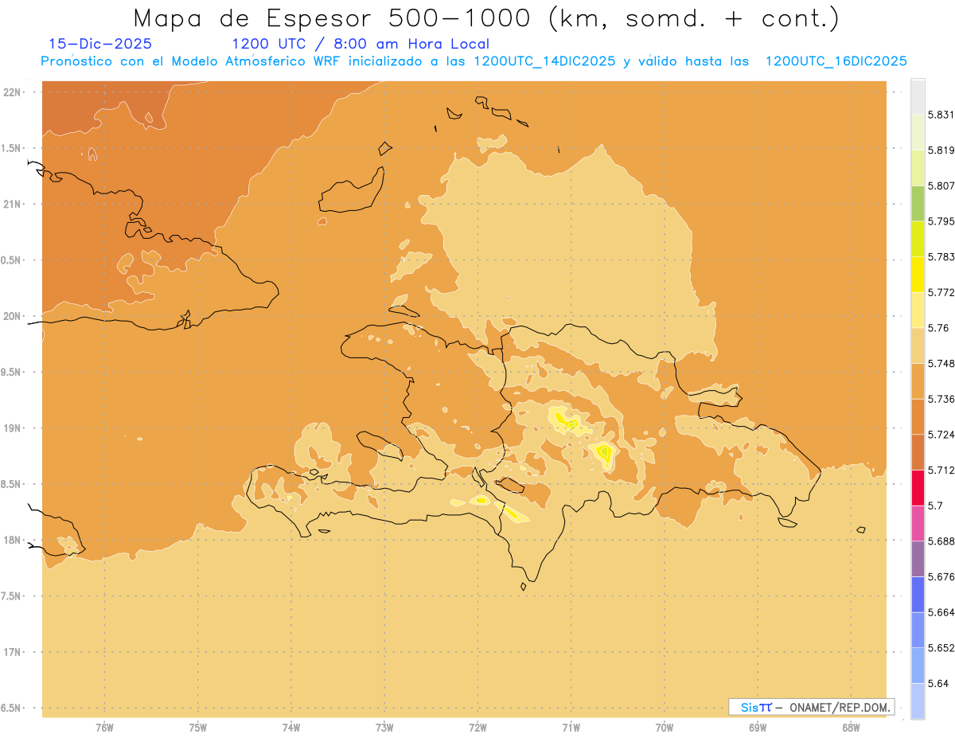Click legend value "5.712"
The image size is (955, 738).
pyautogui.click(x=941, y=470)
